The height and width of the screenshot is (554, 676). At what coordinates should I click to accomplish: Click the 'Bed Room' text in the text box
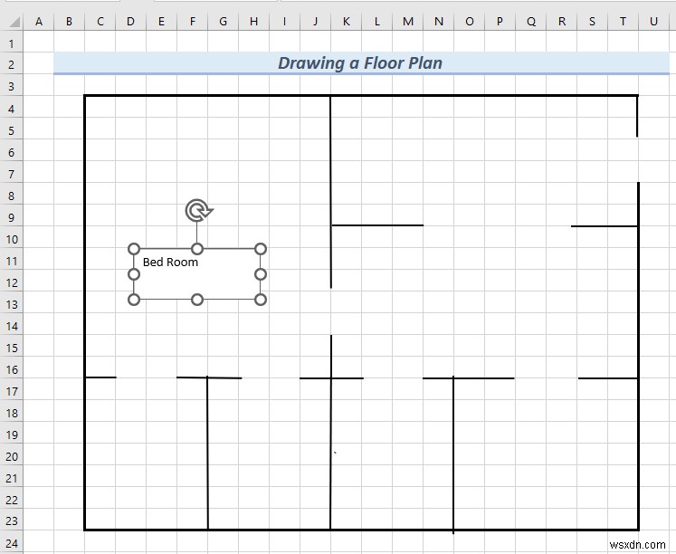click(170, 263)
